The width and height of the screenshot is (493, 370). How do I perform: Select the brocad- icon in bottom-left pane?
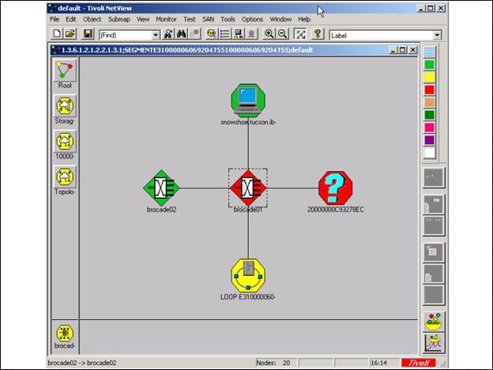(x=65, y=333)
